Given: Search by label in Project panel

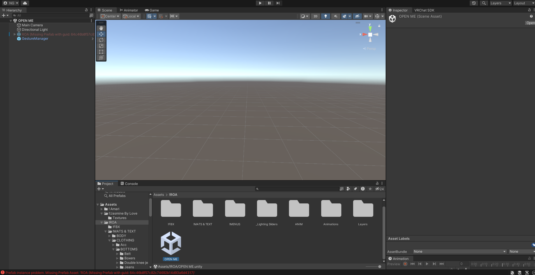Looking at the screenshot, I should [355, 189].
